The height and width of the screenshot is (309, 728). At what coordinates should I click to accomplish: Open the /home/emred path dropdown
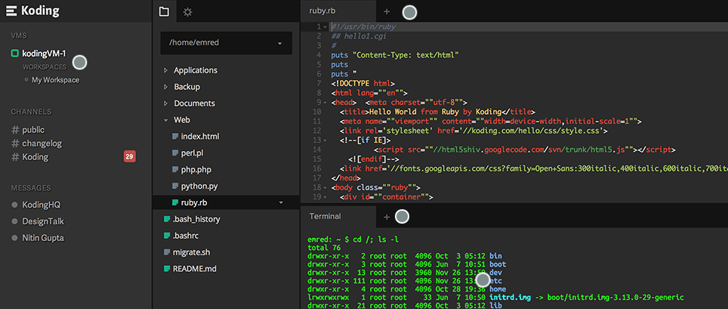226,43
